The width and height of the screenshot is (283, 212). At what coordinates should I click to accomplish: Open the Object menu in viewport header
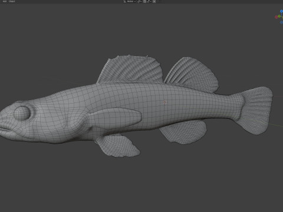click(12, 1)
